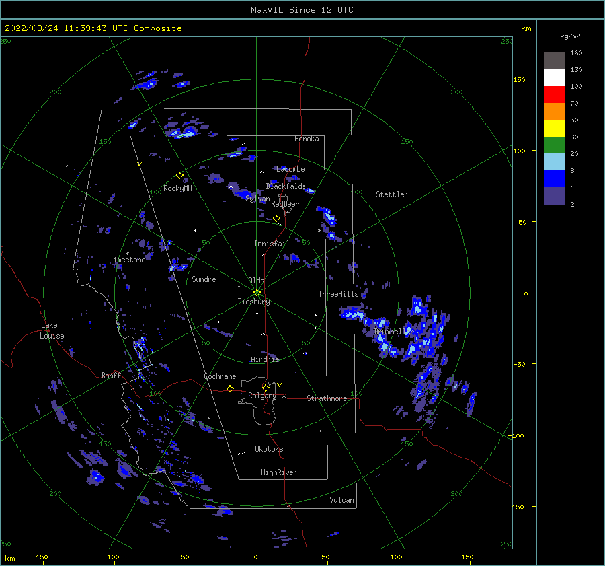This screenshot has height=566, width=605.
Task: Click the Okotoks label
Action: tap(269, 449)
